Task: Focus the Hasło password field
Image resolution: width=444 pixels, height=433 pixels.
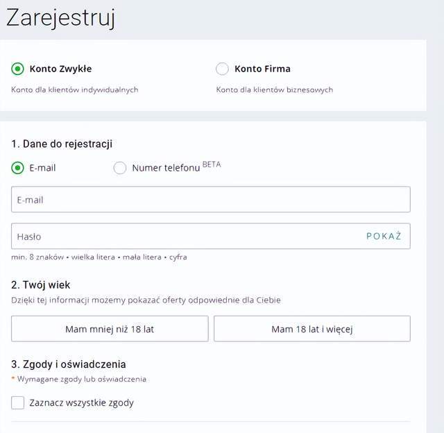Action: [x=180, y=237]
